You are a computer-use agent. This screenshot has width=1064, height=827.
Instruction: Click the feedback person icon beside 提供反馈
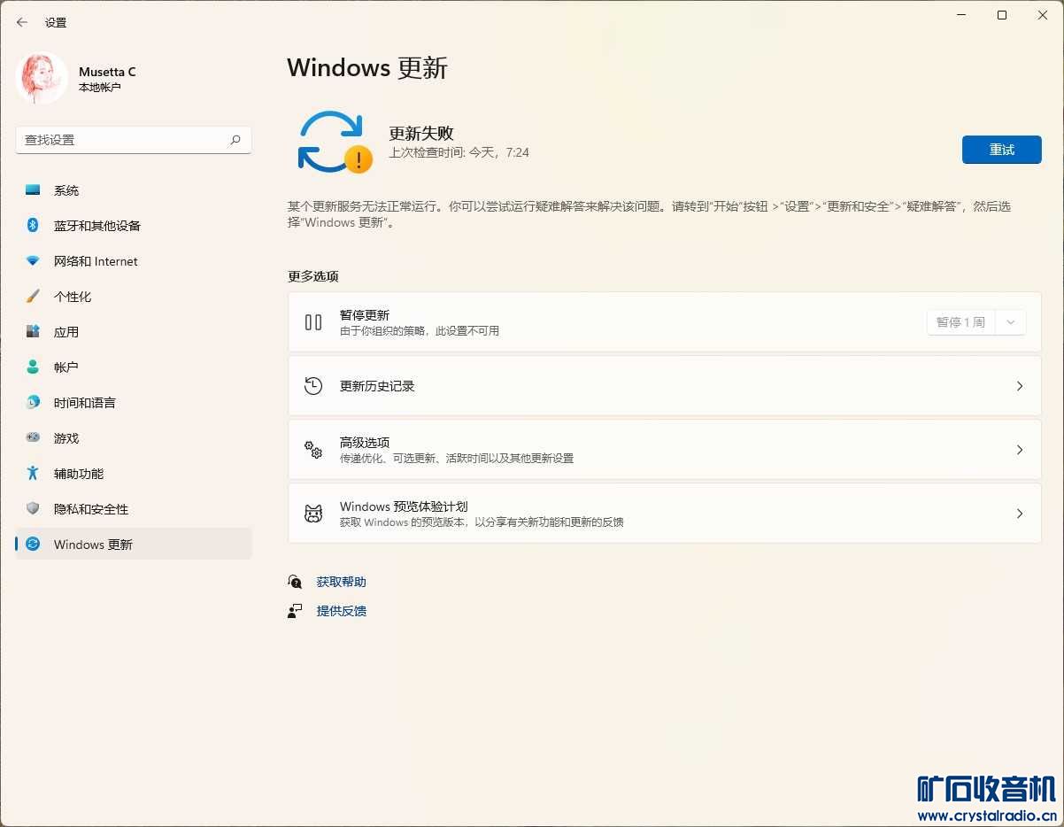pos(295,611)
